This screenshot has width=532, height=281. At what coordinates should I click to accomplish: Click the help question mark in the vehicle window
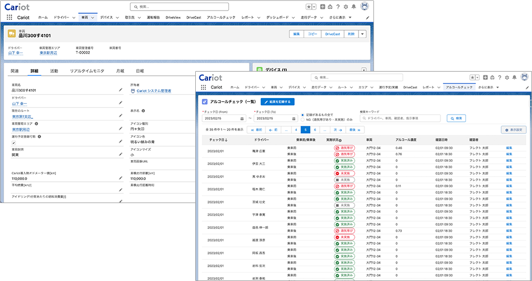(x=338, y=7)
